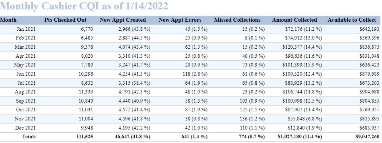Image resolution: width=382 pixels, height=143 pixels.
Task: Click the '$55,848 (6.8 %)' amount cell
Action: (x=305, y=119)
